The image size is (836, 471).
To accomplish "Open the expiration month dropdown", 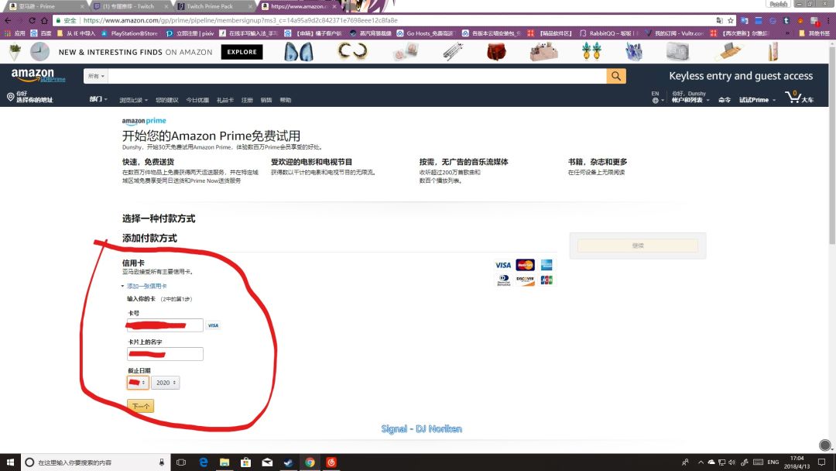I will [138, 383].
